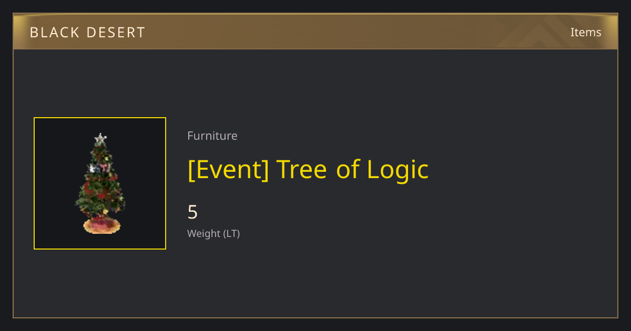This screenshot has height=331, width=631.
Task: Select the Furniture category label
Action: [x=212, y=136]
